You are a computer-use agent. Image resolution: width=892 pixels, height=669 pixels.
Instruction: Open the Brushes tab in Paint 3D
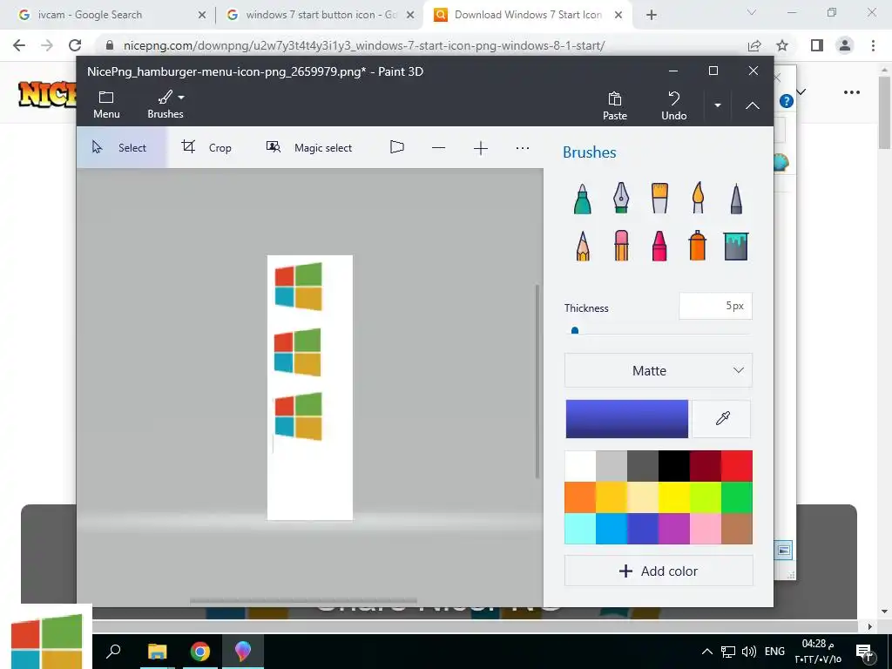[x=166, y=105]
